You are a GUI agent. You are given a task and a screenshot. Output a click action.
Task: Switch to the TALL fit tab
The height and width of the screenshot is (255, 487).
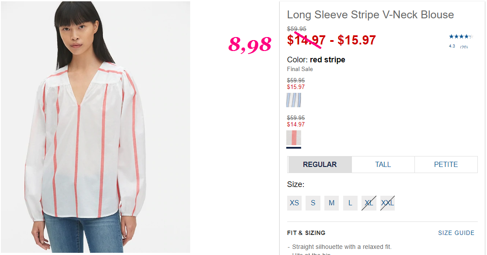point(383,164)
